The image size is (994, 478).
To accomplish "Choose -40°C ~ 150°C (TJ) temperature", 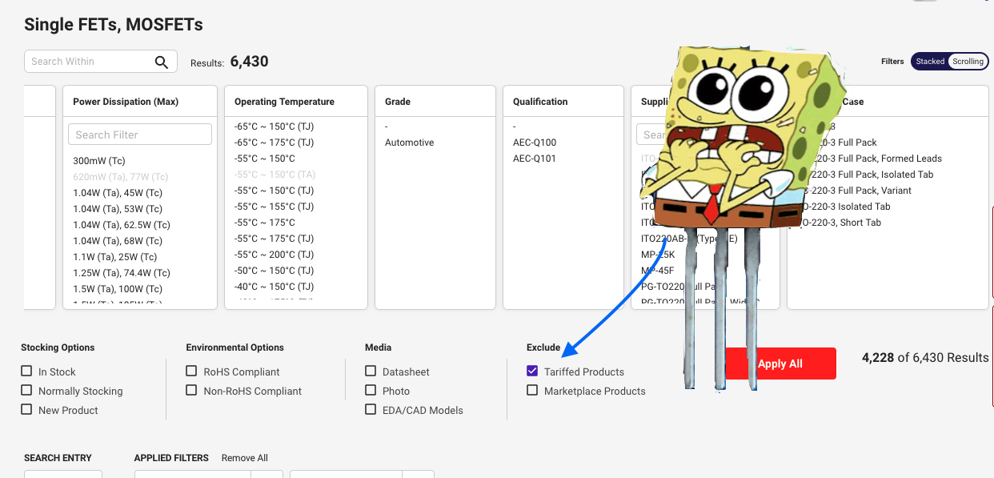I will point(274,287).
